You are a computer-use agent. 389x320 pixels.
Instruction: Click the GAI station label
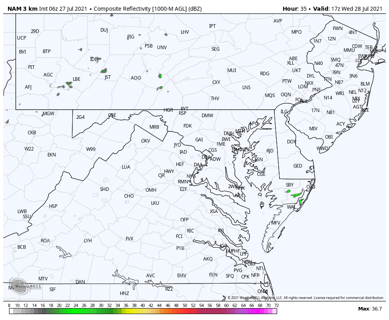click(x=199, y=140)
